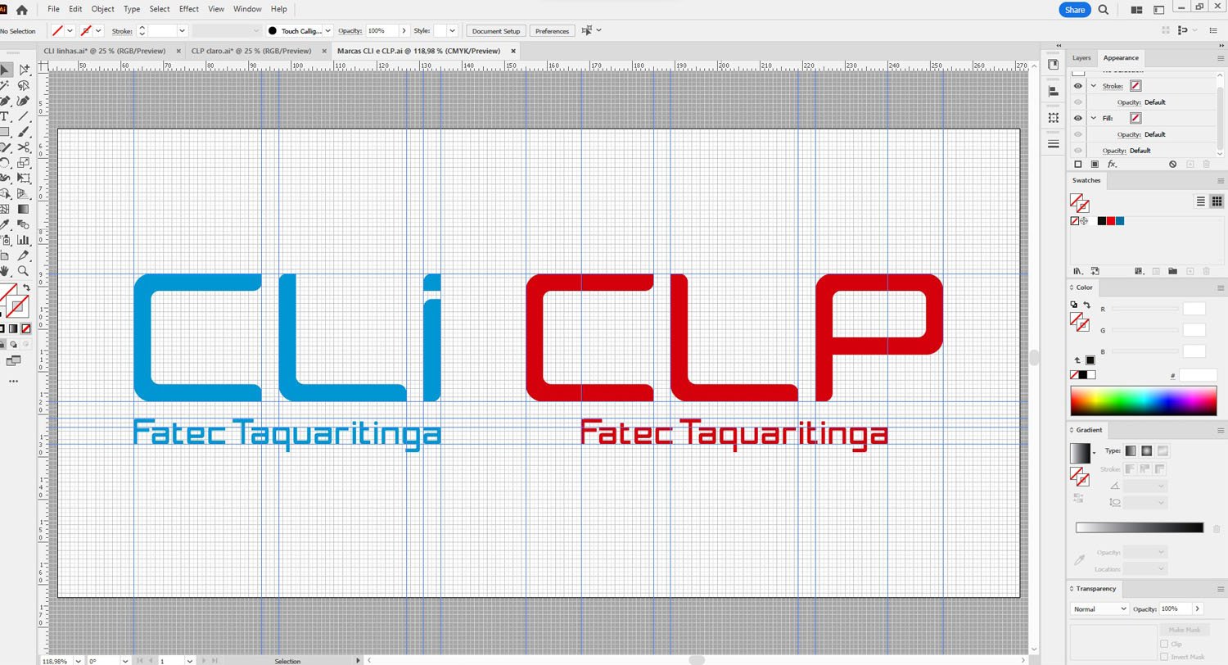The width and height of the screenshot is (1228, 665).
Task: Open the Window menu
Action: 247,9
